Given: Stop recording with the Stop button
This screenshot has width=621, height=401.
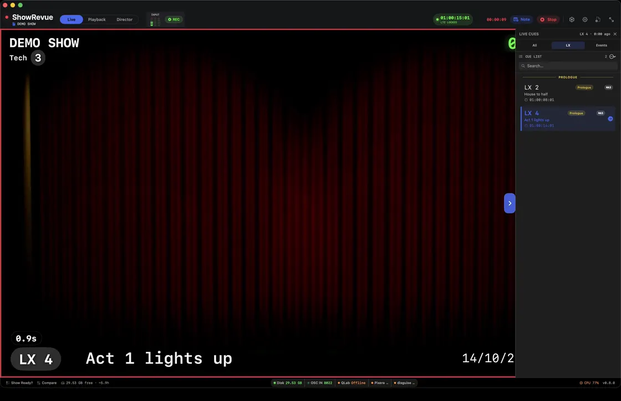Looking at the screenshot, I should pyautogui.click(x=548, y=19).
